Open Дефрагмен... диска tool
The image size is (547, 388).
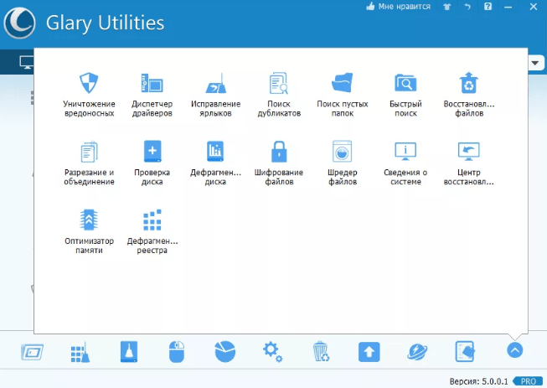click(x=215, y=163)
